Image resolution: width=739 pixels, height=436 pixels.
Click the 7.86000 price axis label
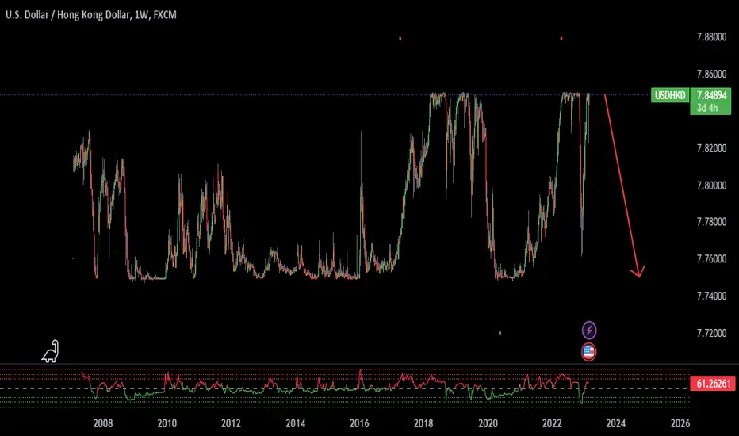tap(711, 74)
